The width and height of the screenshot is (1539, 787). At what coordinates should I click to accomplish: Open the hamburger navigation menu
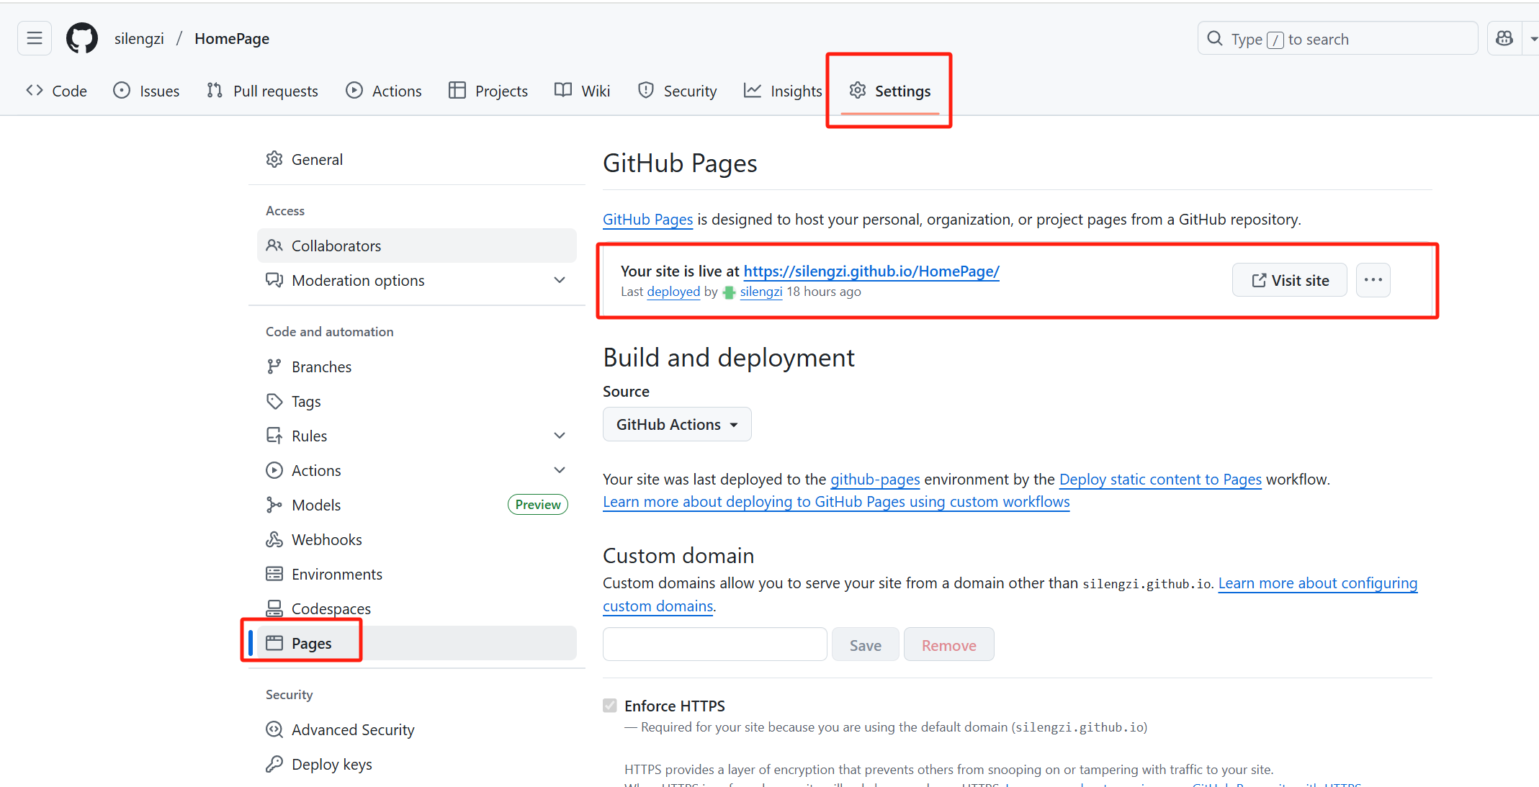[x=35, y=38]
